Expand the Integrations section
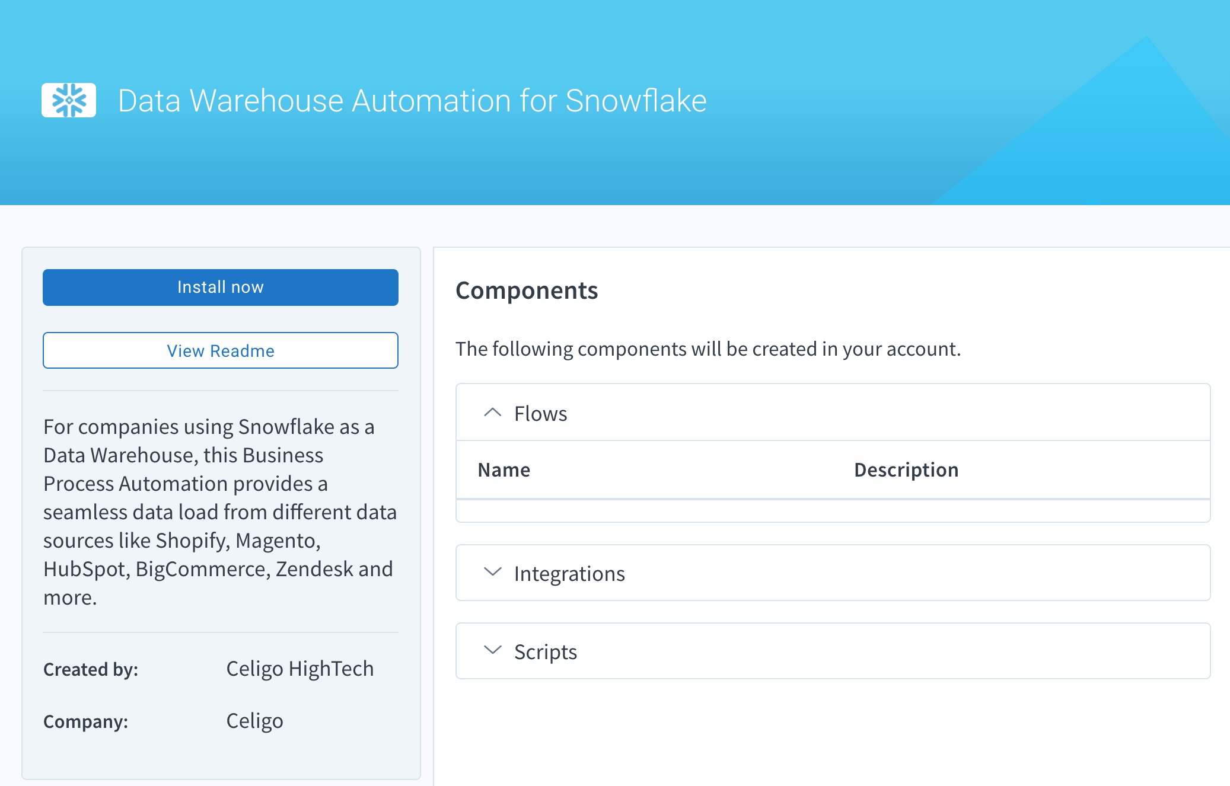1230x786 pixels. 833,573
